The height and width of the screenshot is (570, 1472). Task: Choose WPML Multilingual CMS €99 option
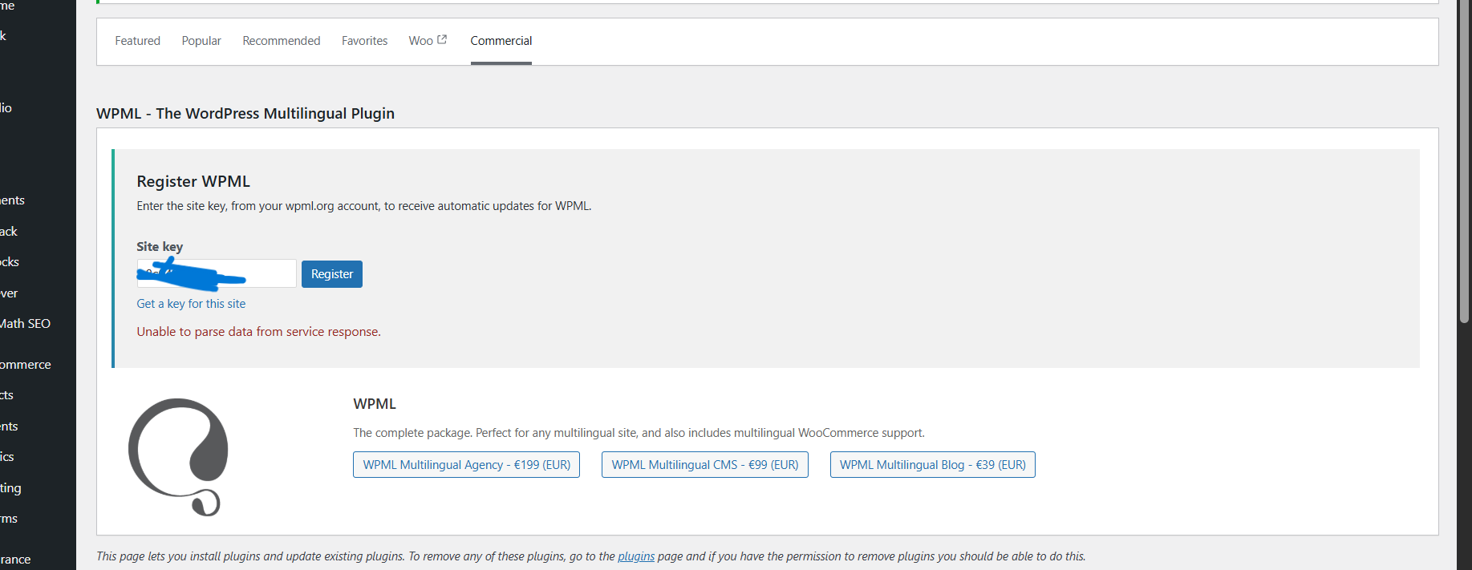(x=705, y=465)
